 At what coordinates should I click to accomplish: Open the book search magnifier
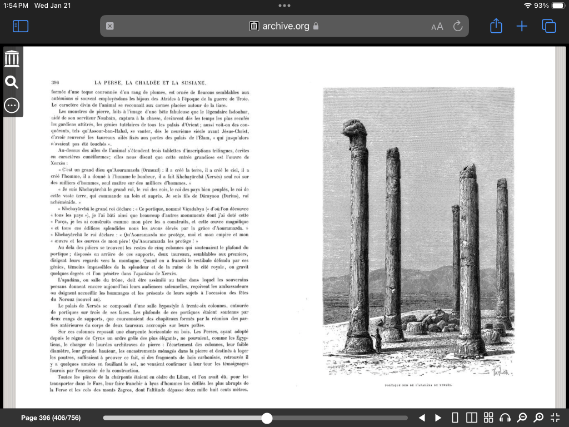pos(12,82)
